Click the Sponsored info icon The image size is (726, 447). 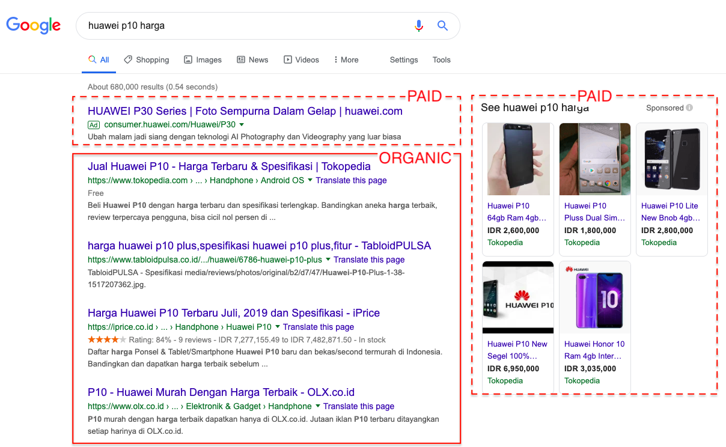tap(689, 108)
